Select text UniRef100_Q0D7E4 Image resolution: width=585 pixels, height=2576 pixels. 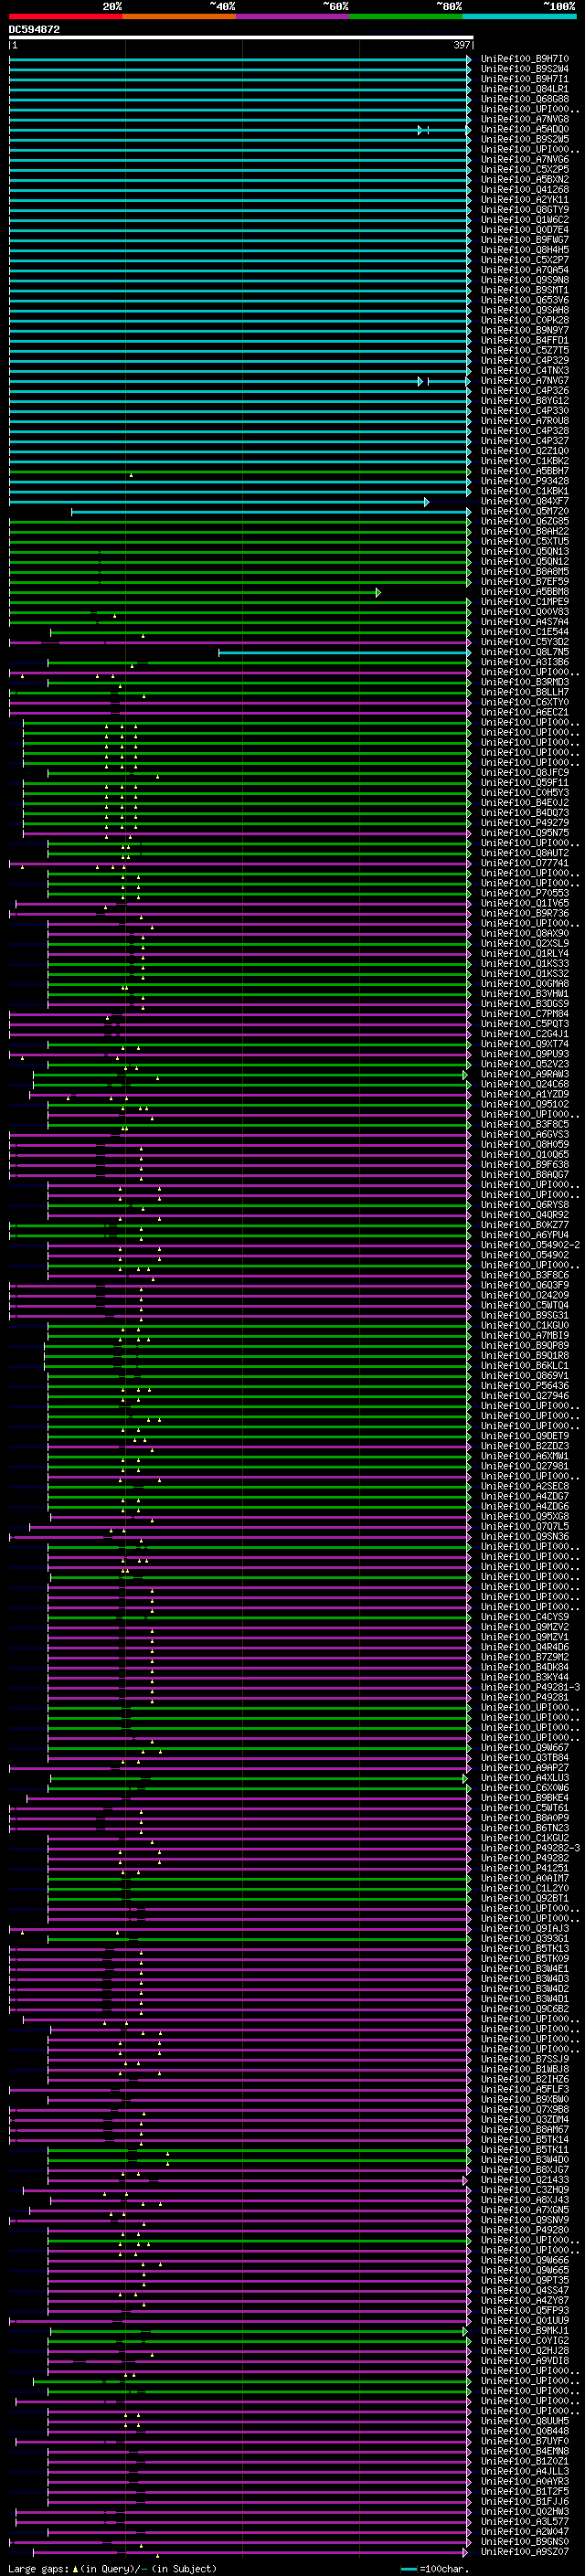(524, 230)
